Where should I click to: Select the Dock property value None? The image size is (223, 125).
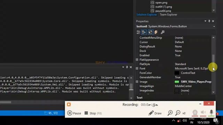(178, 51)
